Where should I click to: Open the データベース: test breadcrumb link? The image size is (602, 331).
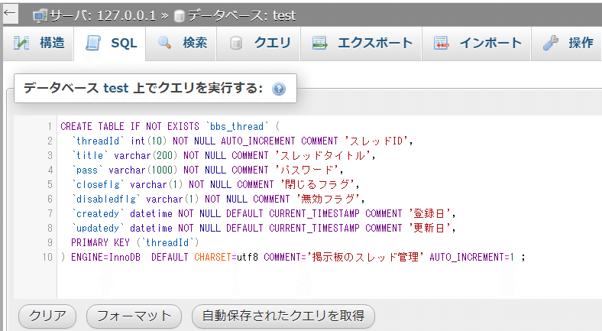[242, 16]
